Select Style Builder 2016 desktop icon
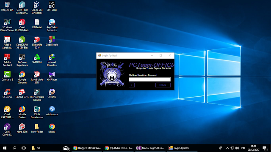Viewport: 271px width, 152px height. (37, 77)
